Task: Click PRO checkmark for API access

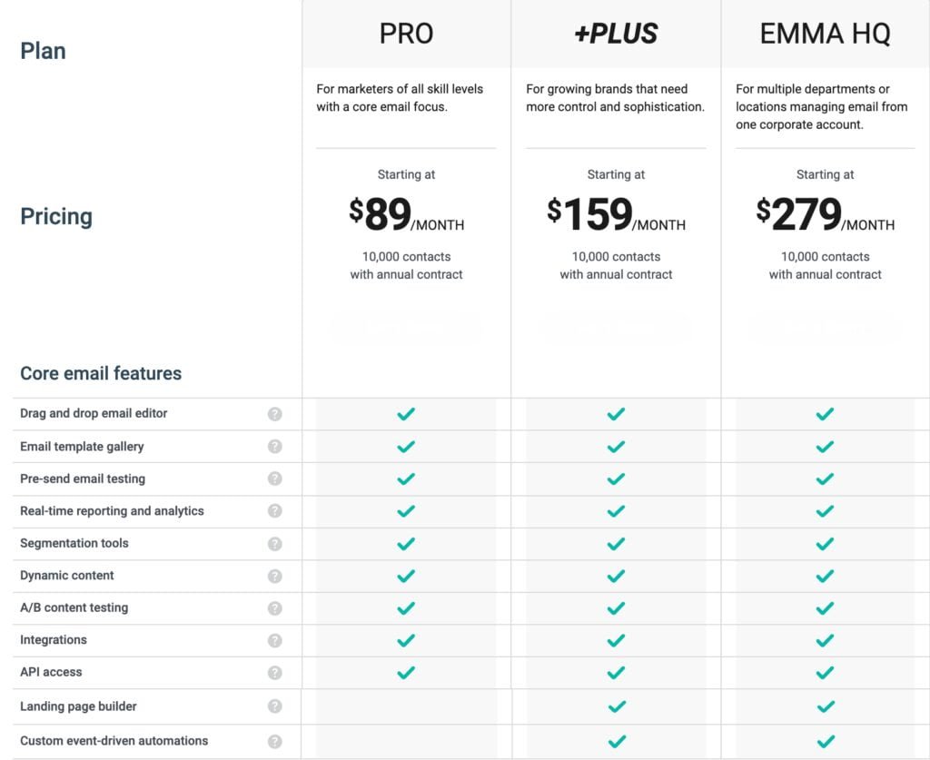Action: 406,673
